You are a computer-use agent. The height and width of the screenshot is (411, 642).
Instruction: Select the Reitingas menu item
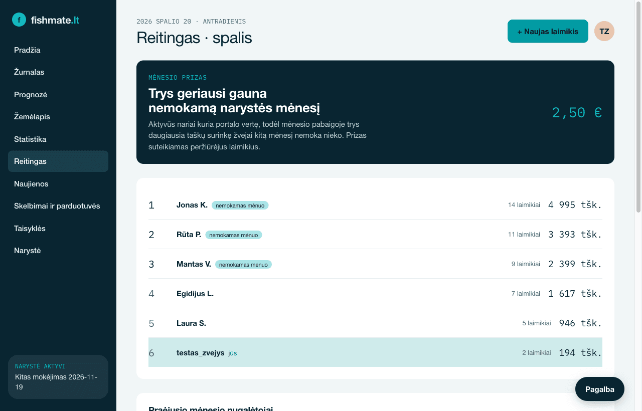pos(58,161)
